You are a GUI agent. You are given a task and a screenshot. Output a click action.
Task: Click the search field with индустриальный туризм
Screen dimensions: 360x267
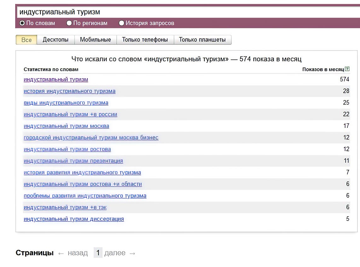tap(186, 12)
